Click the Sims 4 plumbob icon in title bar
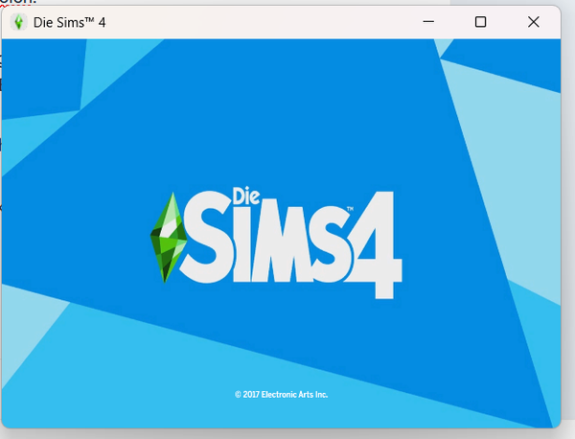This screenshot has width=575, height=439. tap(18, 22)
